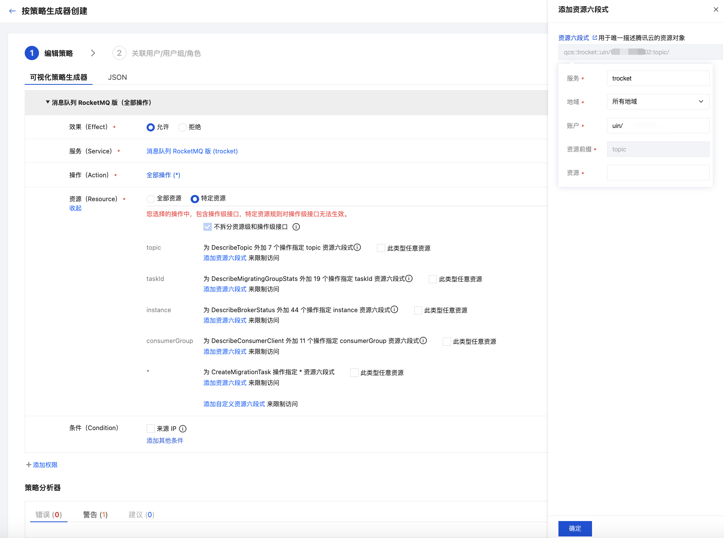
Task: Check 此类型任意资源 for topic
Action: pos(381,248)
